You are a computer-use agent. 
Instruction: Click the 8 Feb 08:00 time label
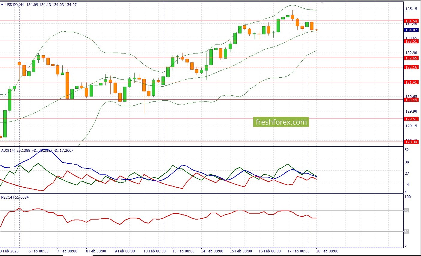click(x=96, y=251)
